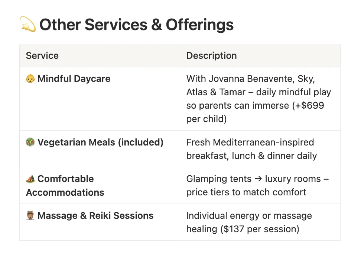Click the $137 per session price text
The image size is (361, 259).
coord(261,229)
